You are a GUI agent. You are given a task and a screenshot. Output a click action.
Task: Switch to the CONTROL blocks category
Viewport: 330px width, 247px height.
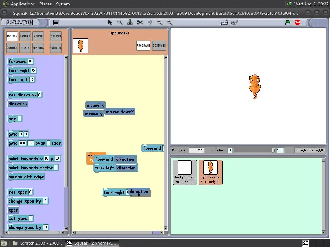[x=12, y=48]
